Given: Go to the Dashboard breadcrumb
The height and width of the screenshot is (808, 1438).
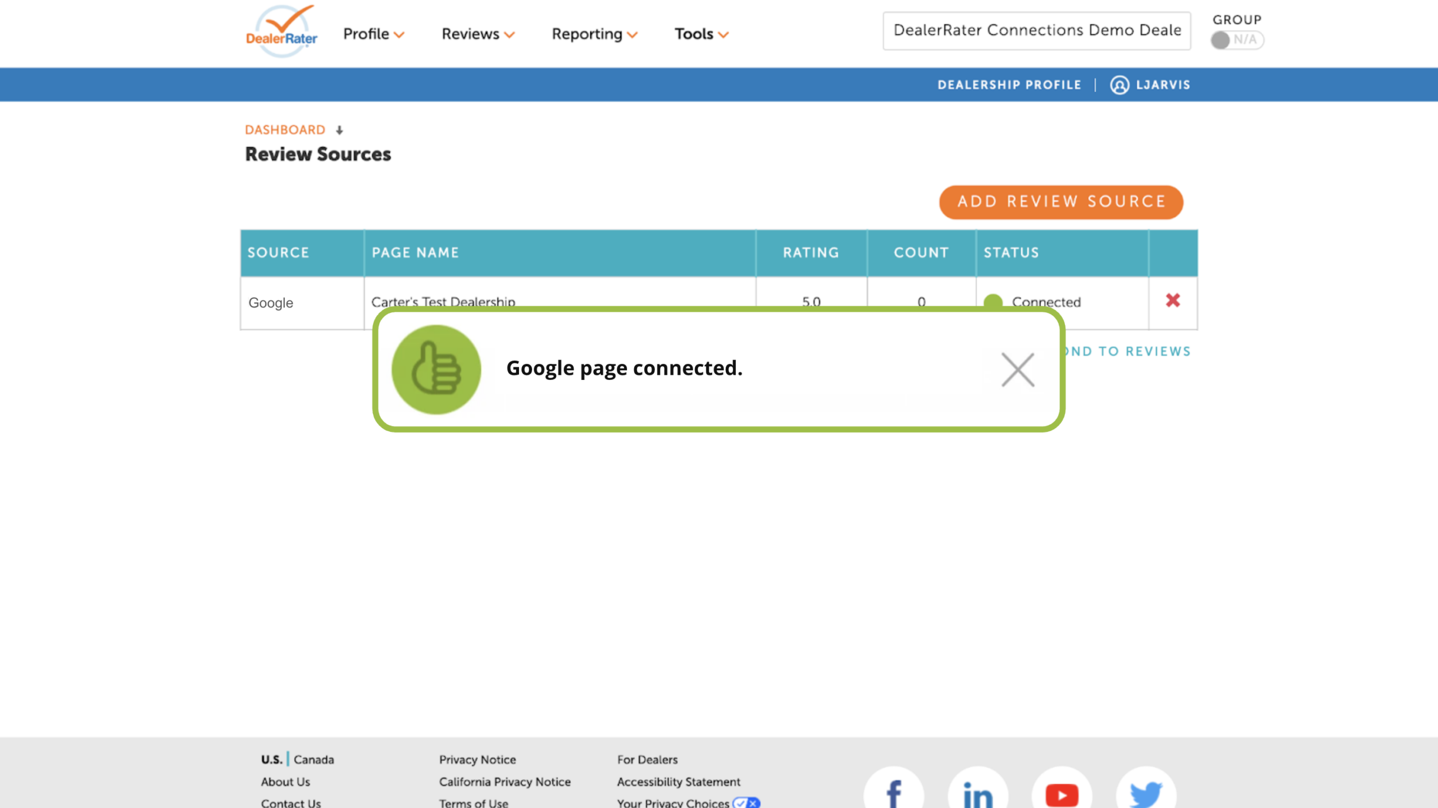Looking at the screenshot, I should click(x=285, y=130).
